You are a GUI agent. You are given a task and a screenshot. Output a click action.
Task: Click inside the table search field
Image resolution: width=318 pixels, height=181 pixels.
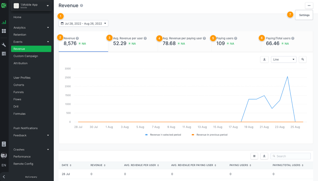pos(290,156)
